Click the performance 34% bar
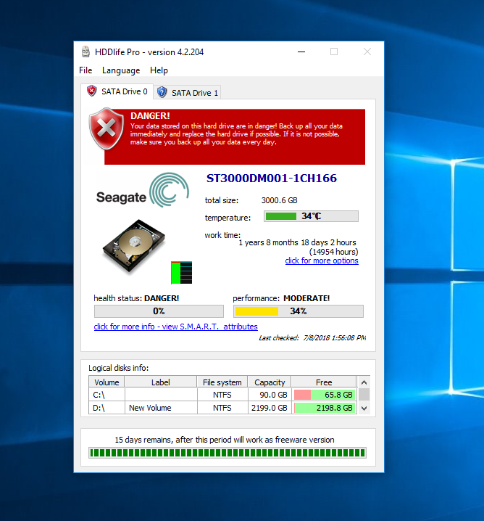 [x=299, y=311]
